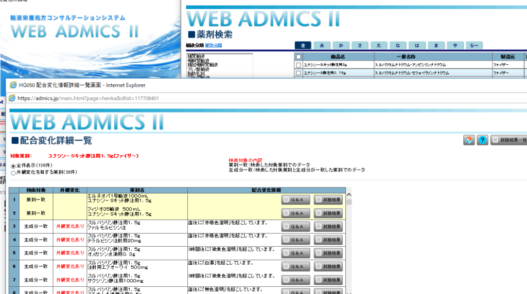Image resolution: width=527 pixels, height=294 pixels.
Task: Click Internet Explorer icon in window title bar
Action: pyautogui.click(x=13, y=85)
